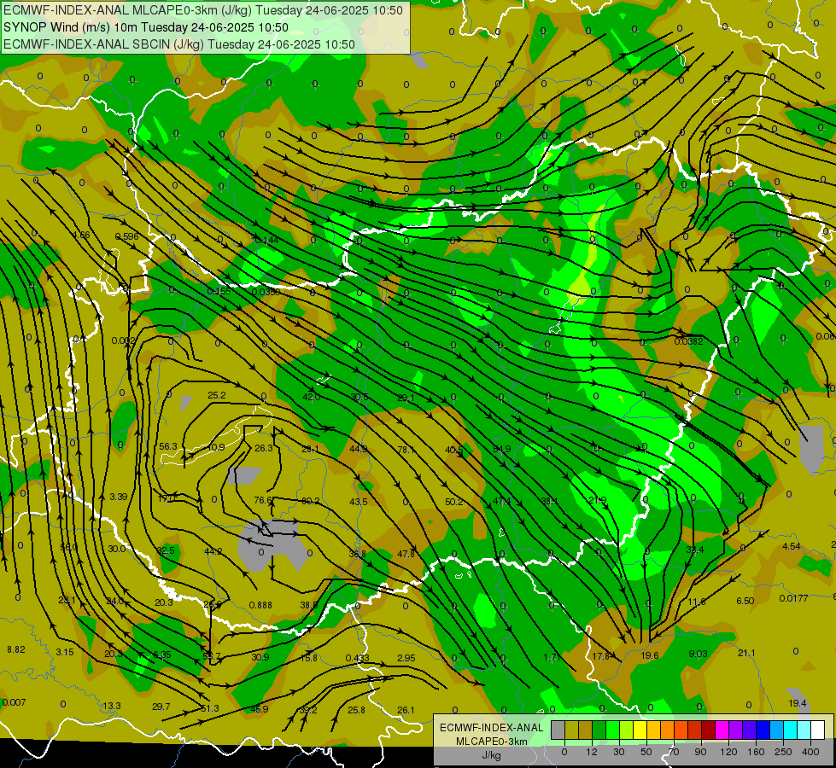Click the legend tick label 30

pos(618,752)
